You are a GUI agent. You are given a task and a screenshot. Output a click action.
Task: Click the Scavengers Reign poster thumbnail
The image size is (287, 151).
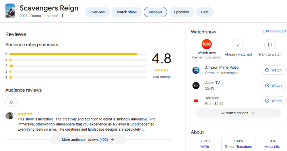click(10, 11)
